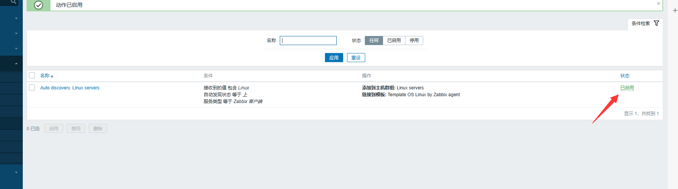Click the 添加到主机群组 Linux servers text
This screenshot has height=189, width=678.
tap(393, 88)
